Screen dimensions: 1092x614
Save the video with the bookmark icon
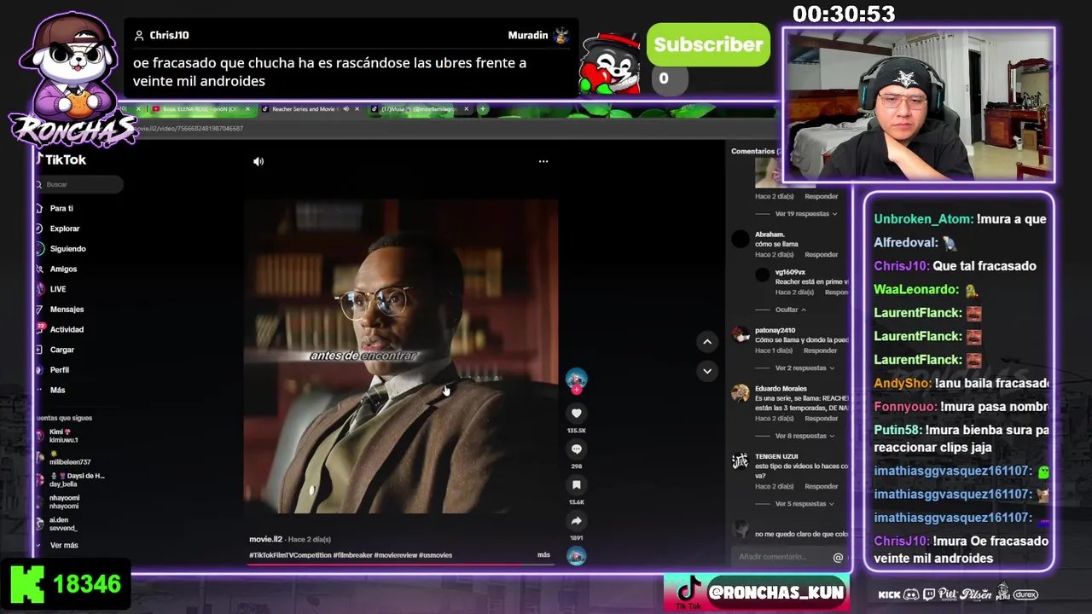(577, 484)
